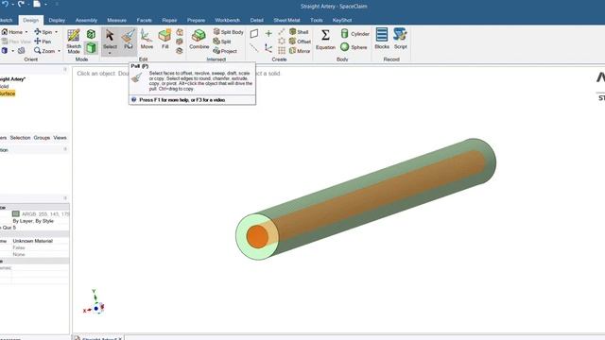Open the Selection panel tab
Screen dimensions: 605x340
[20, 138]
